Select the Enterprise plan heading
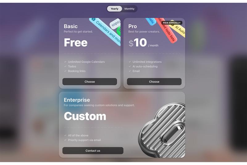Screen dimensions: 247x165 [77, 100]
